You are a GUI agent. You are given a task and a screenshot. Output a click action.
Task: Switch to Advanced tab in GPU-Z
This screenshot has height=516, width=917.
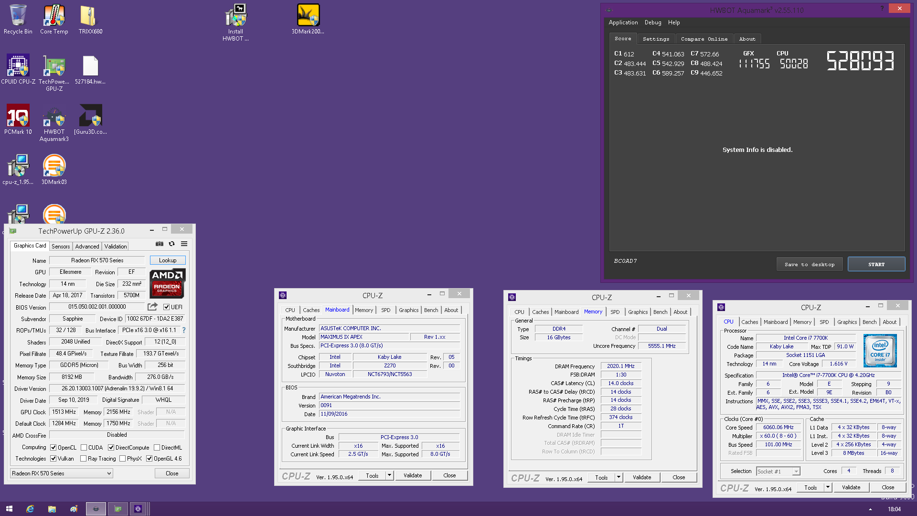(87, 247)
